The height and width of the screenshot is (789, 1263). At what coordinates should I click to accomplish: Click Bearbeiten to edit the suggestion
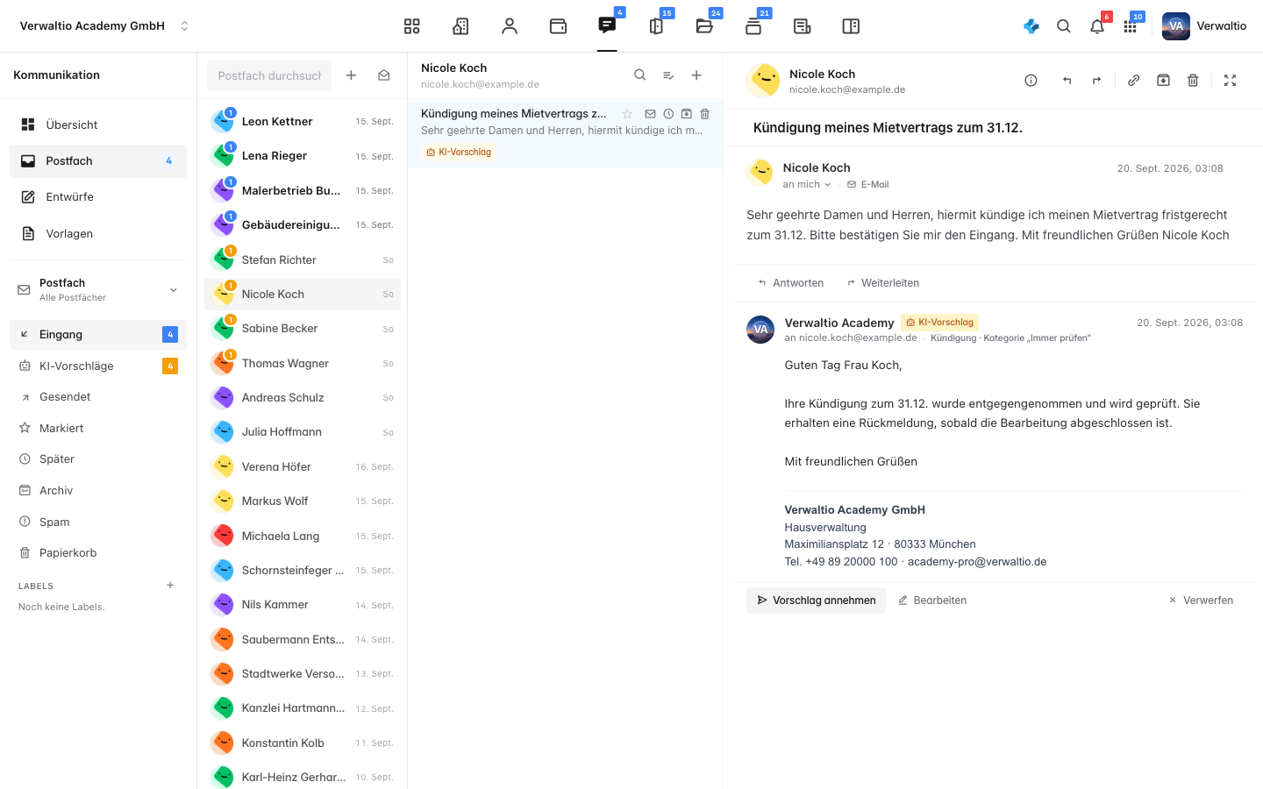click(x=932, y=601)
